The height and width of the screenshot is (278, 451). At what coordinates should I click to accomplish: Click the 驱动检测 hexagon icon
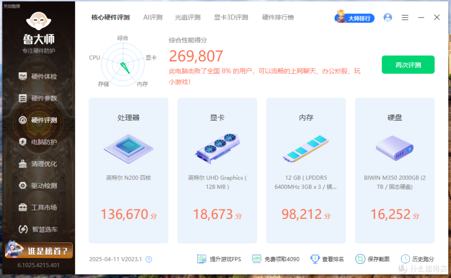[23, 185]
